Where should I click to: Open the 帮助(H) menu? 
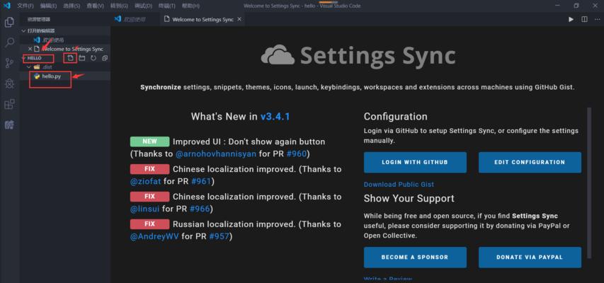point(190,6)
